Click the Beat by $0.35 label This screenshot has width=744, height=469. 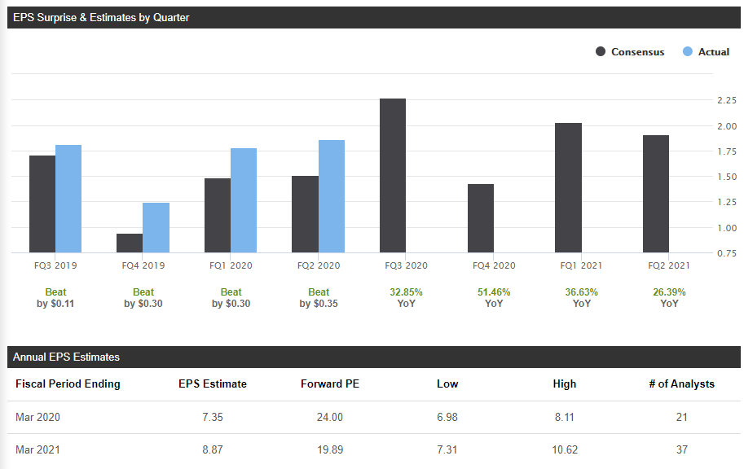(x=318, y=297)
